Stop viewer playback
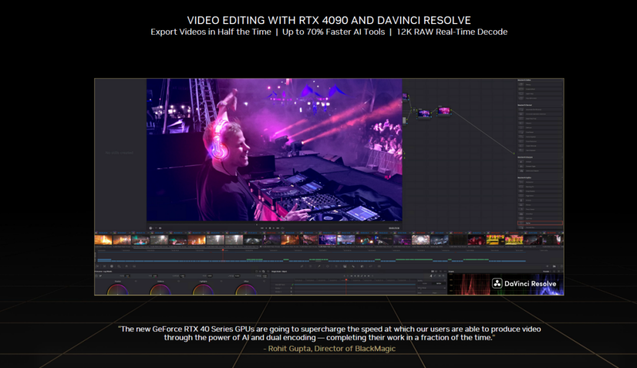 tap(270, 228)
